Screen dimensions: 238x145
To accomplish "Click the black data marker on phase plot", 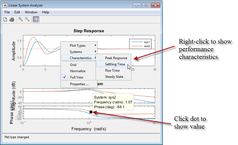I will pos(91,112).
